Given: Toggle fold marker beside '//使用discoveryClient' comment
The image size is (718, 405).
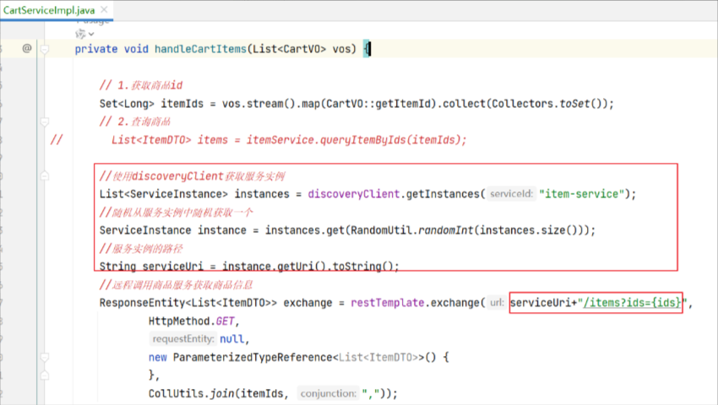Looking at the screenshot, I should tap(45, 175).
